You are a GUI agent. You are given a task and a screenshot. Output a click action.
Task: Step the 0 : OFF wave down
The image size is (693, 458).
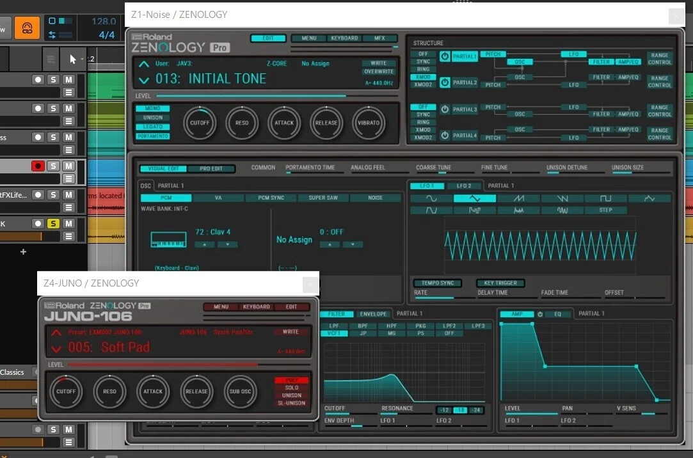coord(353,244)
